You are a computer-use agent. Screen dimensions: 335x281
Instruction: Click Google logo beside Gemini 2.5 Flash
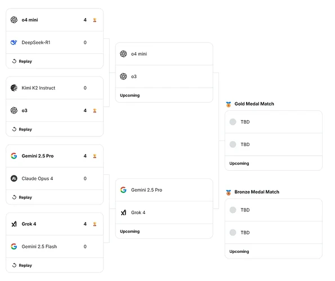click(x=14, y=247)
